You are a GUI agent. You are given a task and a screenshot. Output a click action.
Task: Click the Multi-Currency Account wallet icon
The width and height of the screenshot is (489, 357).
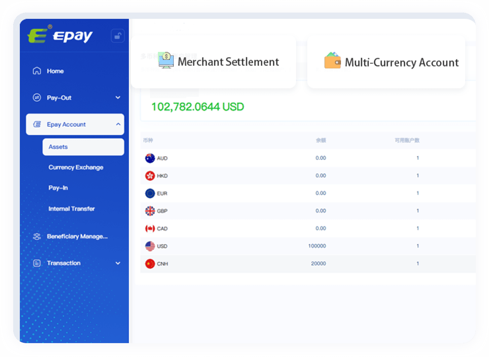(x=333, y=60)
